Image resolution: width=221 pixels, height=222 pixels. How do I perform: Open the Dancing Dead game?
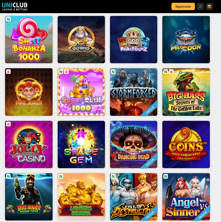point(134,144)
